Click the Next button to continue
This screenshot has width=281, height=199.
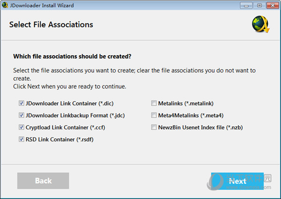point(237,181)
